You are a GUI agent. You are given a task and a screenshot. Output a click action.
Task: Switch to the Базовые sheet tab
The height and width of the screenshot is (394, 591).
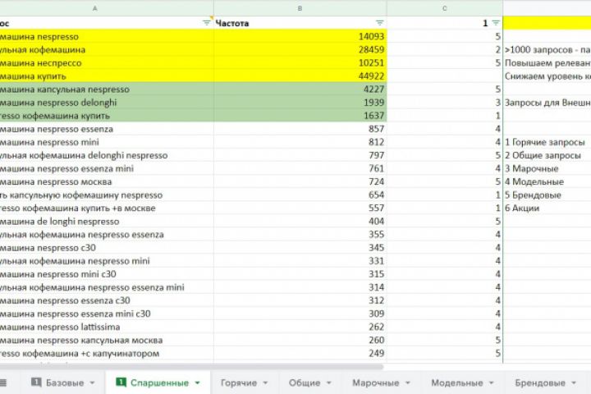[65, 383]
